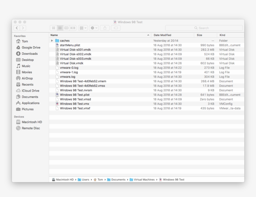
Task: Click into the Search field
Action: tap(204, 28)
